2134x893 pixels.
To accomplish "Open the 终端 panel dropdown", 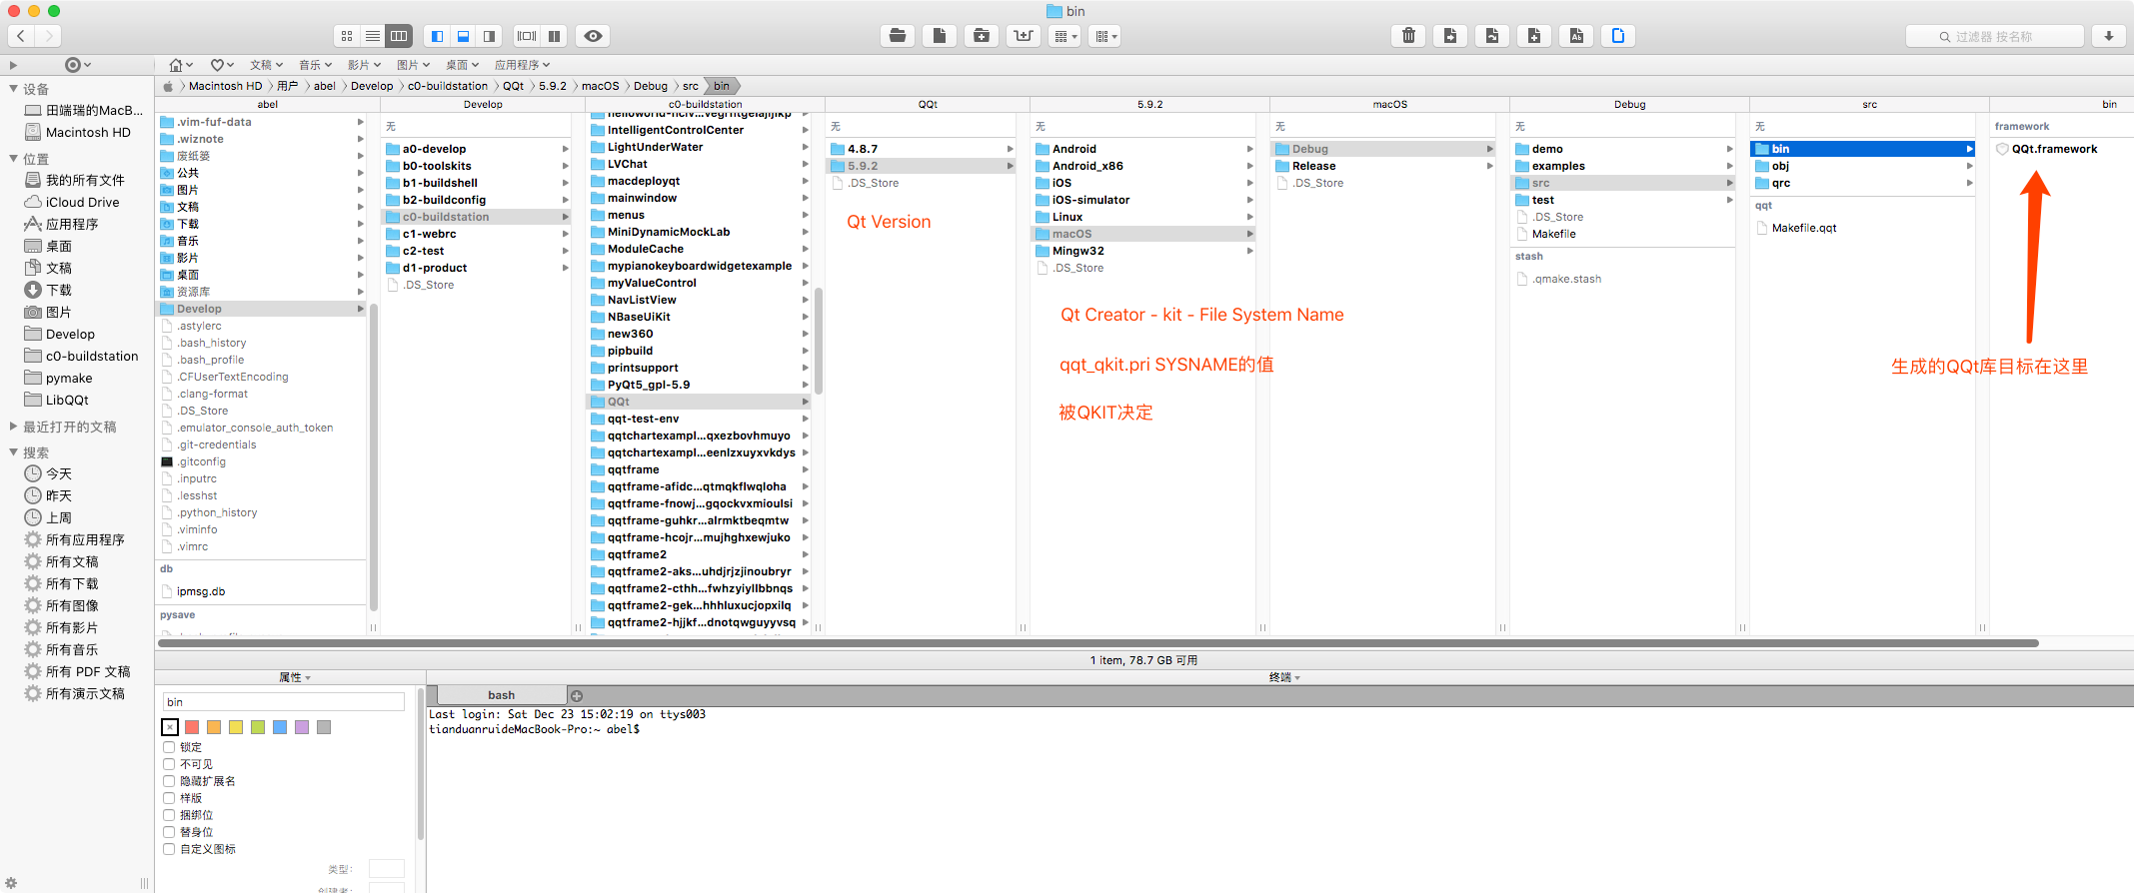I will click(1284, 677).
